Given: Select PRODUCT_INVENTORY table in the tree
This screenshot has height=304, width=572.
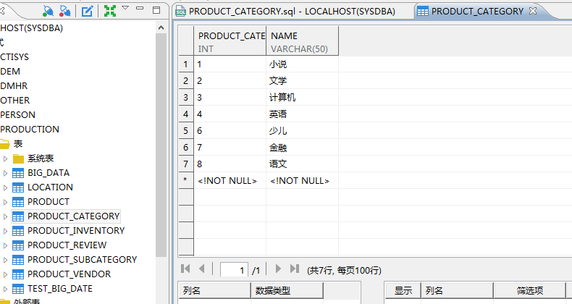Looking at the screenshot, I should click(76, 231).
